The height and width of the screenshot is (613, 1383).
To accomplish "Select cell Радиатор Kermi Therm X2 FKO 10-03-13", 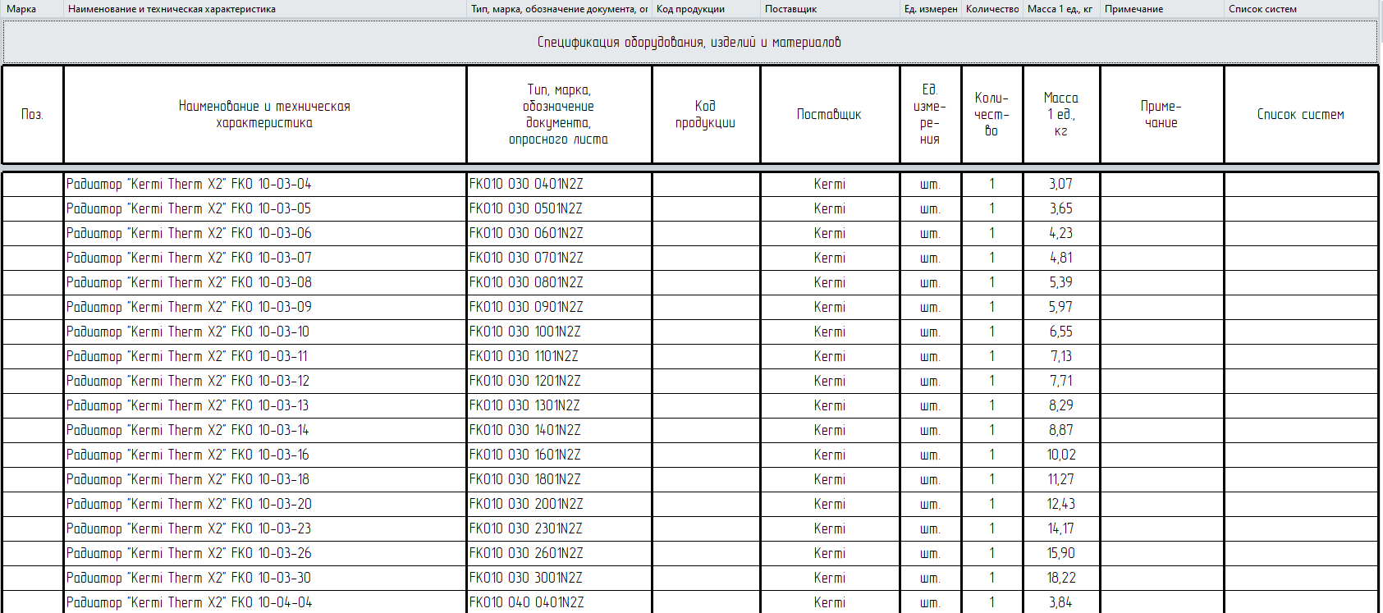I will coord(265,405).
